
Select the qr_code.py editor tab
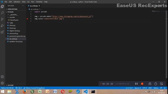34,6
